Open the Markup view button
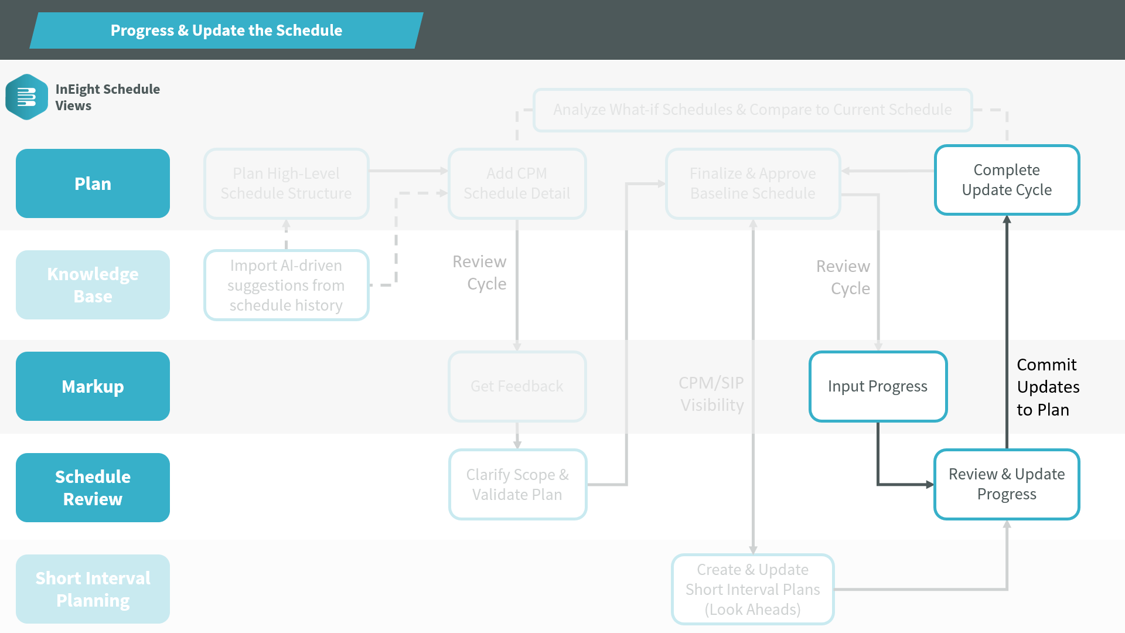The width and height of the screenshot is (1125, 633). click(x=93, y=386)
